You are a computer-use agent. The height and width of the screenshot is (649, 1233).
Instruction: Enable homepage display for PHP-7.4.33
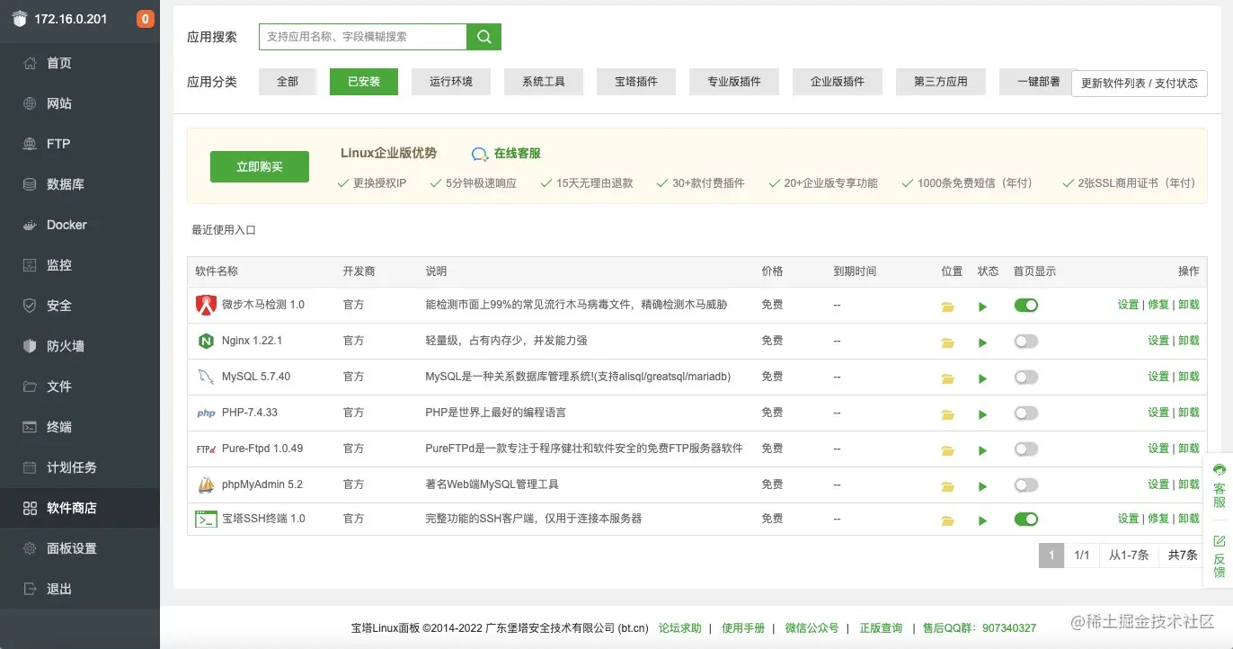click(1025, 413)
